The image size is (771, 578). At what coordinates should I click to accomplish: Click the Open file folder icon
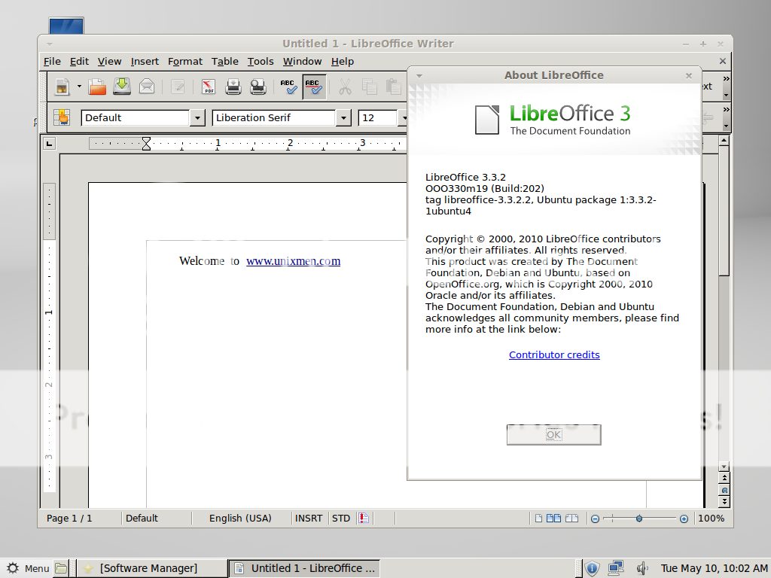pos(97,87)
